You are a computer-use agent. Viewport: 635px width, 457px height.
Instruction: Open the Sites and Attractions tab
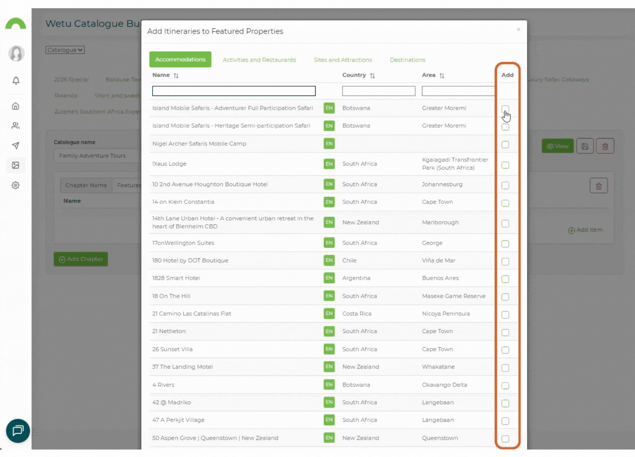tap(342, 60)
